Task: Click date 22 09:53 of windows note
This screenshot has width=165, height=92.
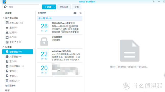Action: click(x=44, y=55)
